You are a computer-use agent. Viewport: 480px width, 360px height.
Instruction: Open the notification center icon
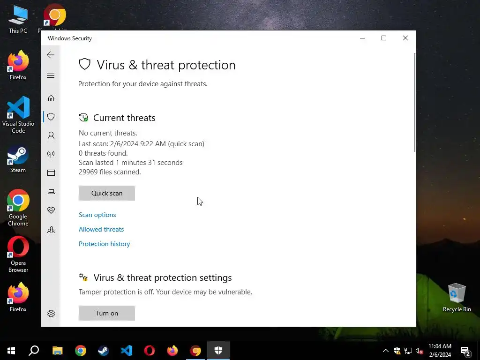tap(465, 351)
